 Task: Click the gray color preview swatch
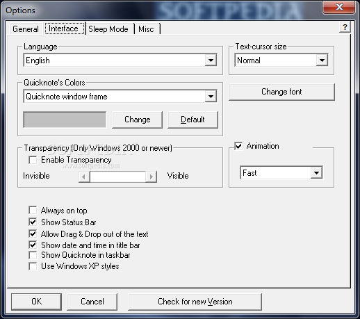pos(65,120)
